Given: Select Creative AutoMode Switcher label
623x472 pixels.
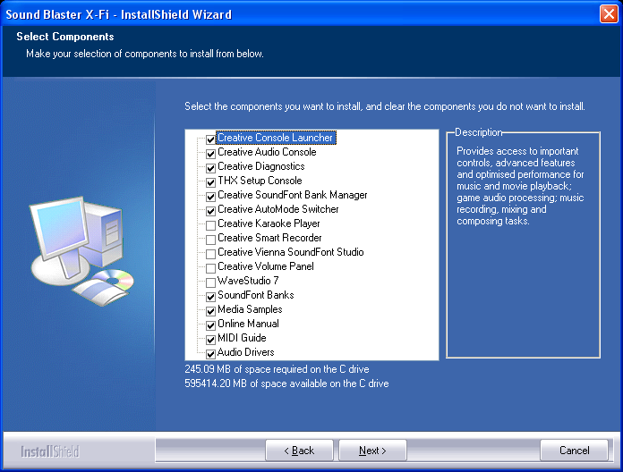Looking at the screenshot, I should coord(278,209).
